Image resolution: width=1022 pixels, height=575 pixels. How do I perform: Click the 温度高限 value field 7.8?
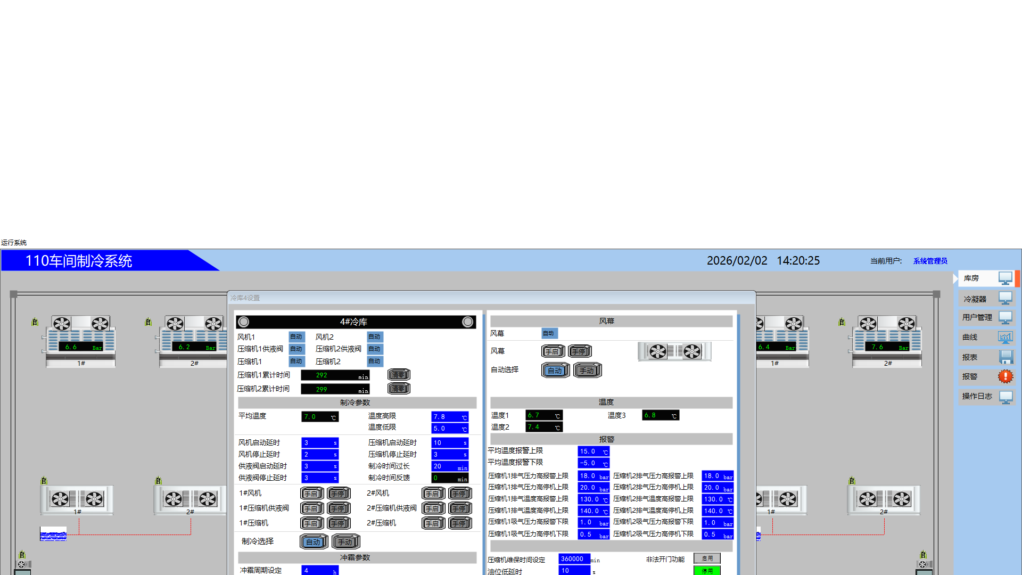[449, 417]
